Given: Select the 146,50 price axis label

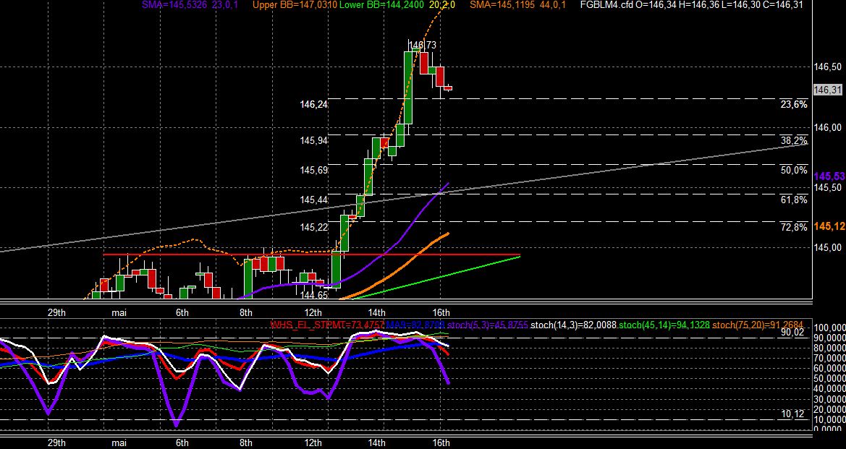Looking at the screenshot, I should (x=828, y=67).
